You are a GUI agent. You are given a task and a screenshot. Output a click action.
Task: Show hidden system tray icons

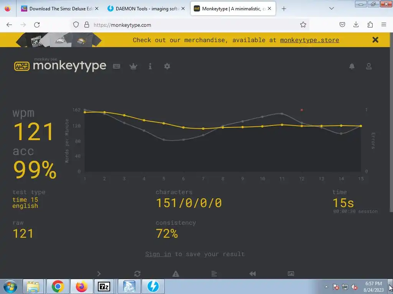click(x=326, y=287)
